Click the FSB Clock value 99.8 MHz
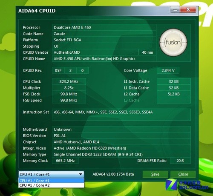 pos(69,94)
